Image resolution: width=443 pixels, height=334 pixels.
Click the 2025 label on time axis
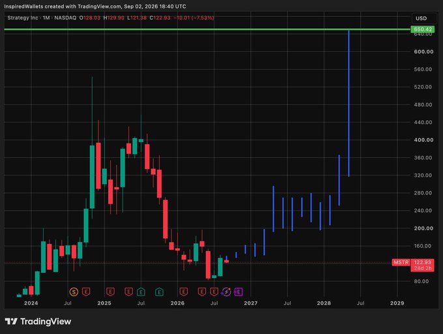(104, 303)
